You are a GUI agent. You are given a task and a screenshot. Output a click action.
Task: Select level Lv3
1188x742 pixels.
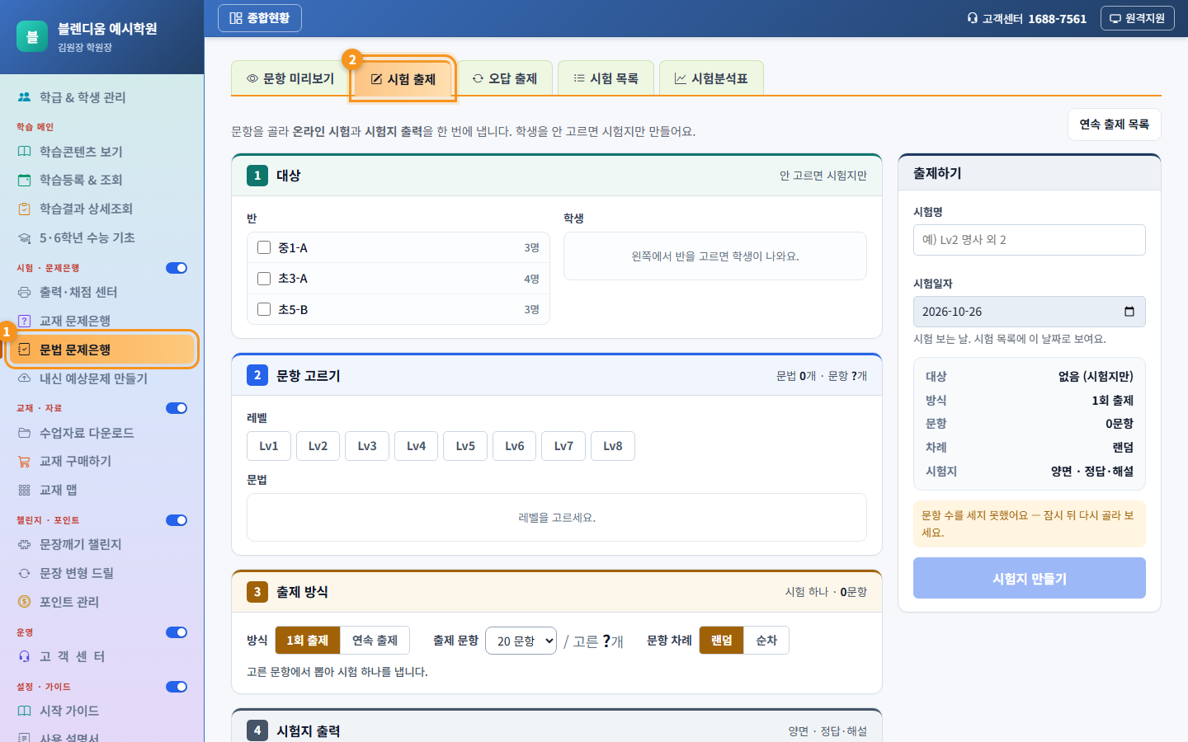(x=367, y=446)
